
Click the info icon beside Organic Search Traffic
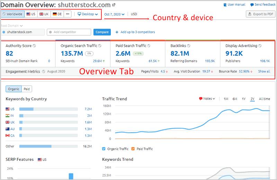click(100, 46)
